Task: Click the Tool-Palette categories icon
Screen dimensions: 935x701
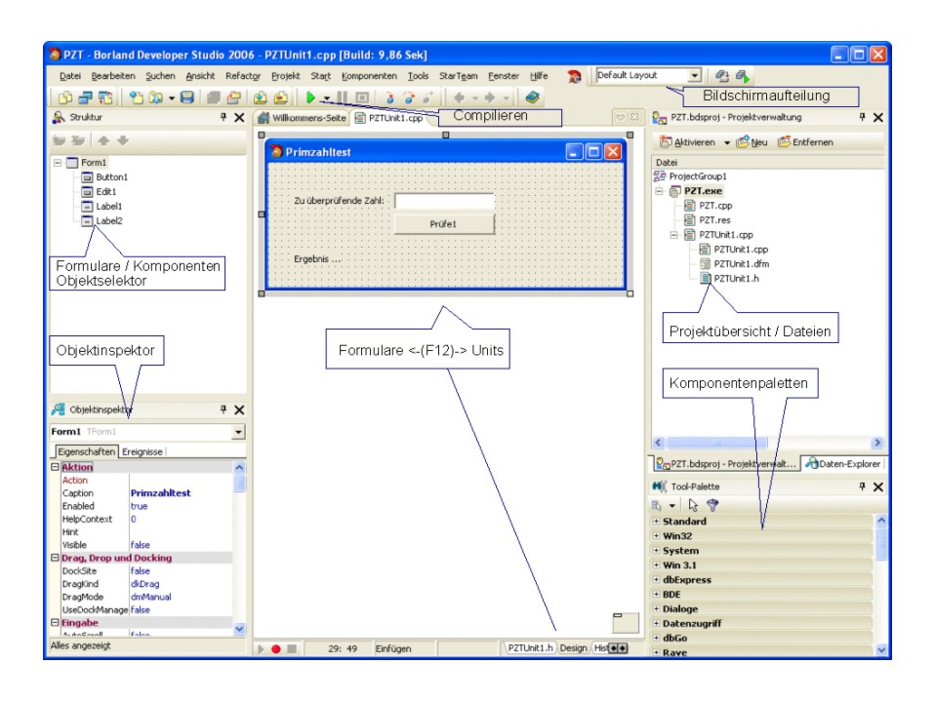Action: click(657, 505)
